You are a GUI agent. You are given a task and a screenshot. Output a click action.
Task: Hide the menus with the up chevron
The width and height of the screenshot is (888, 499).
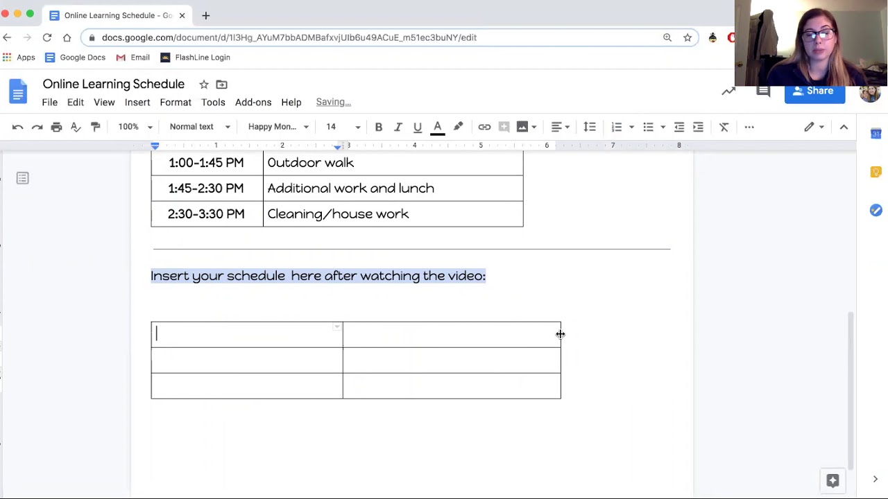click(844, 127)
